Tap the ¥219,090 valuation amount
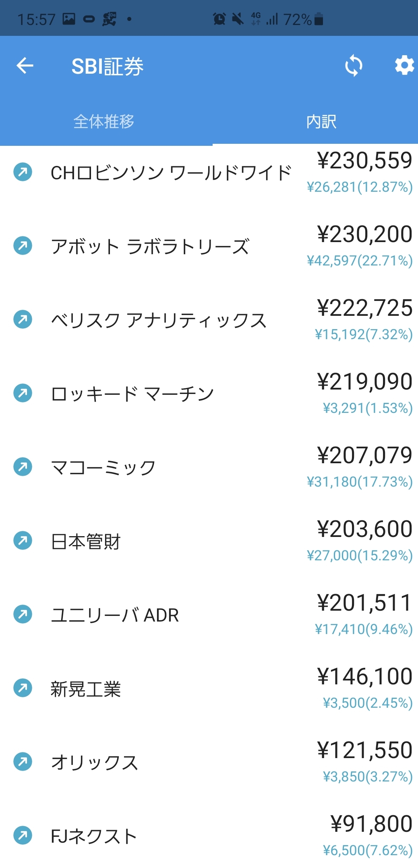418x860 pixels. [364, 381]
